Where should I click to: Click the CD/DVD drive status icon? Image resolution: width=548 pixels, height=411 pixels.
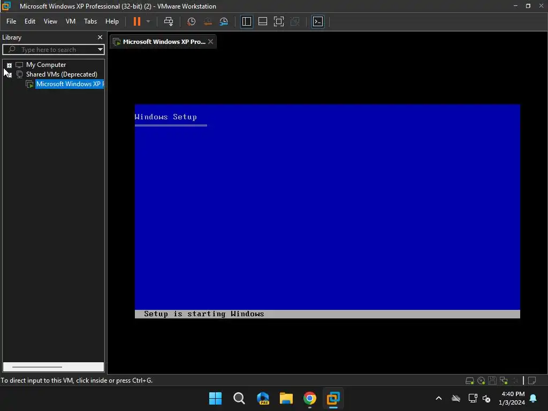tap(481, 380)
